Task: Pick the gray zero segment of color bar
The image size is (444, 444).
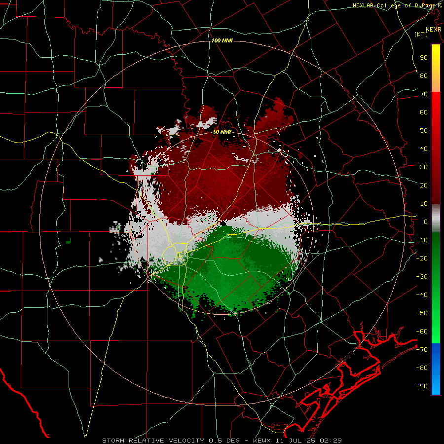Action: click(x=436, y=219)
